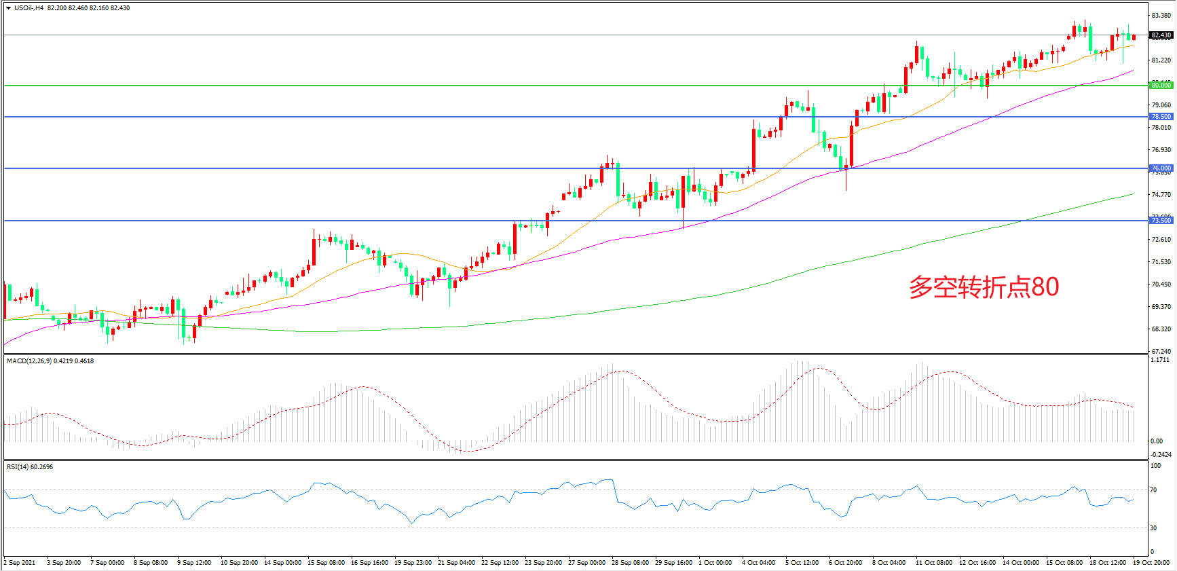The image size is (1177, 571).
Task: Click the USOil,H4 chart title text
Action: (29, 8)
